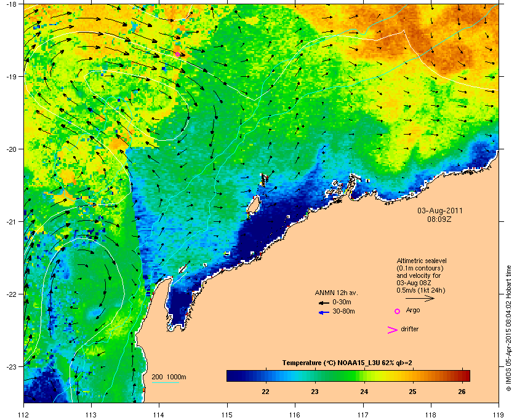The image size is (517, 418).
Task: Click the longitude label 113
Action: coord(91,415)
